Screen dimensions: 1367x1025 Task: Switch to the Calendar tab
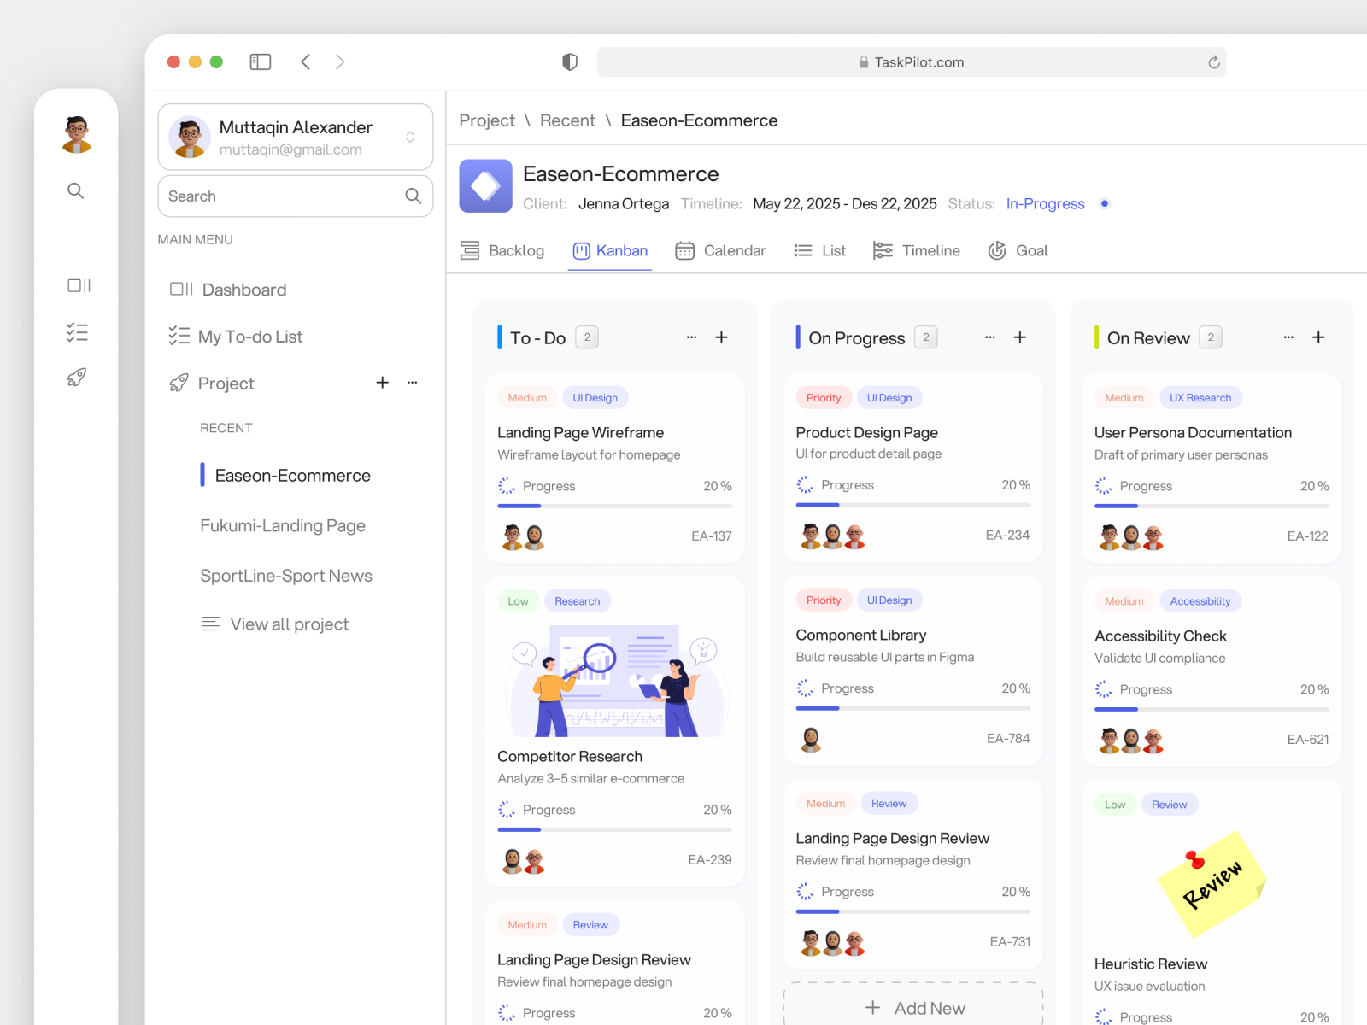(720, 250)
